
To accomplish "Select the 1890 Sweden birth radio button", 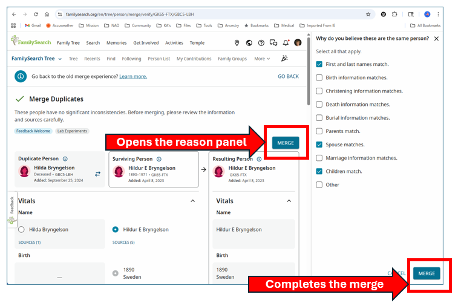I will coord(116,273).
